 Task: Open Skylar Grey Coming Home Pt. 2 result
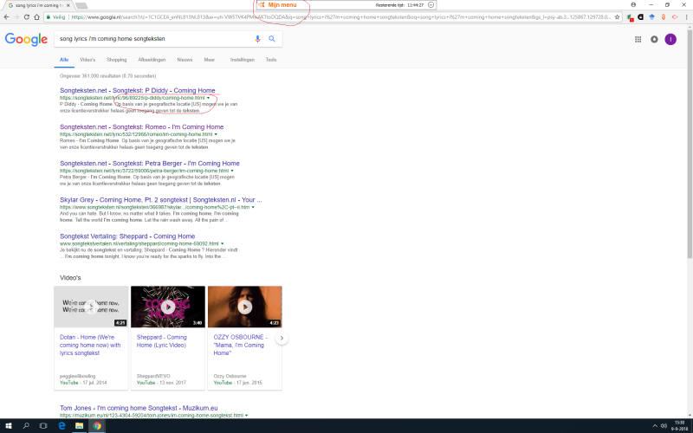pos(161,200)
